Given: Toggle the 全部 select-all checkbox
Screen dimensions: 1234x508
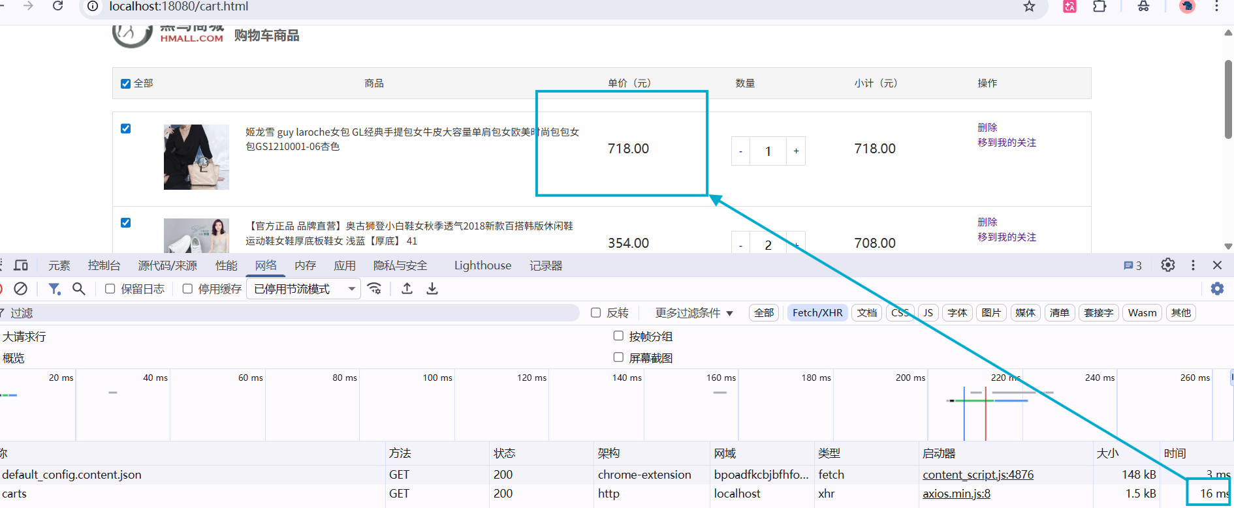Looking at the screenshot, I should coord(126,83).
